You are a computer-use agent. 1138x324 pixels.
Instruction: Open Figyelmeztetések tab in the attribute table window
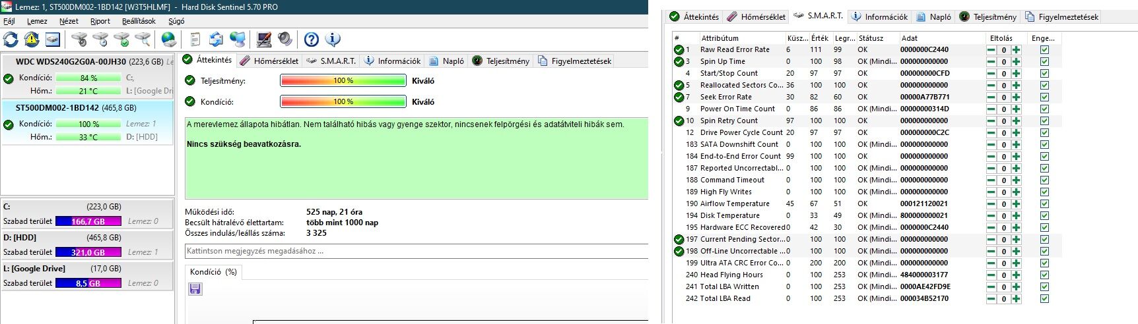pyautogui.click(x=1062, y=16)
